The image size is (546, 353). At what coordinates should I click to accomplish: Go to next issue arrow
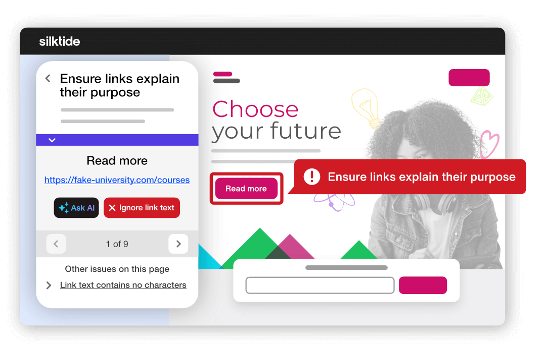click(178, 244)
